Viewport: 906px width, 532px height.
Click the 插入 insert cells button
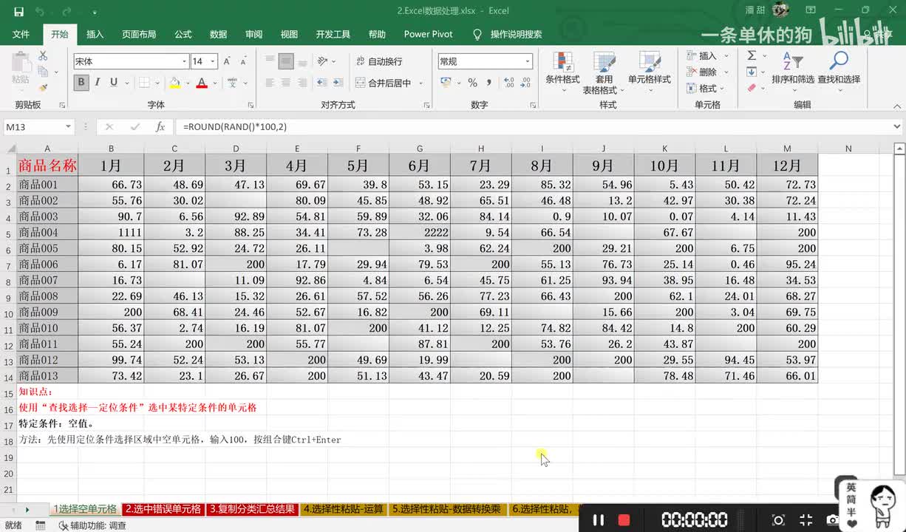click(707, 56)
